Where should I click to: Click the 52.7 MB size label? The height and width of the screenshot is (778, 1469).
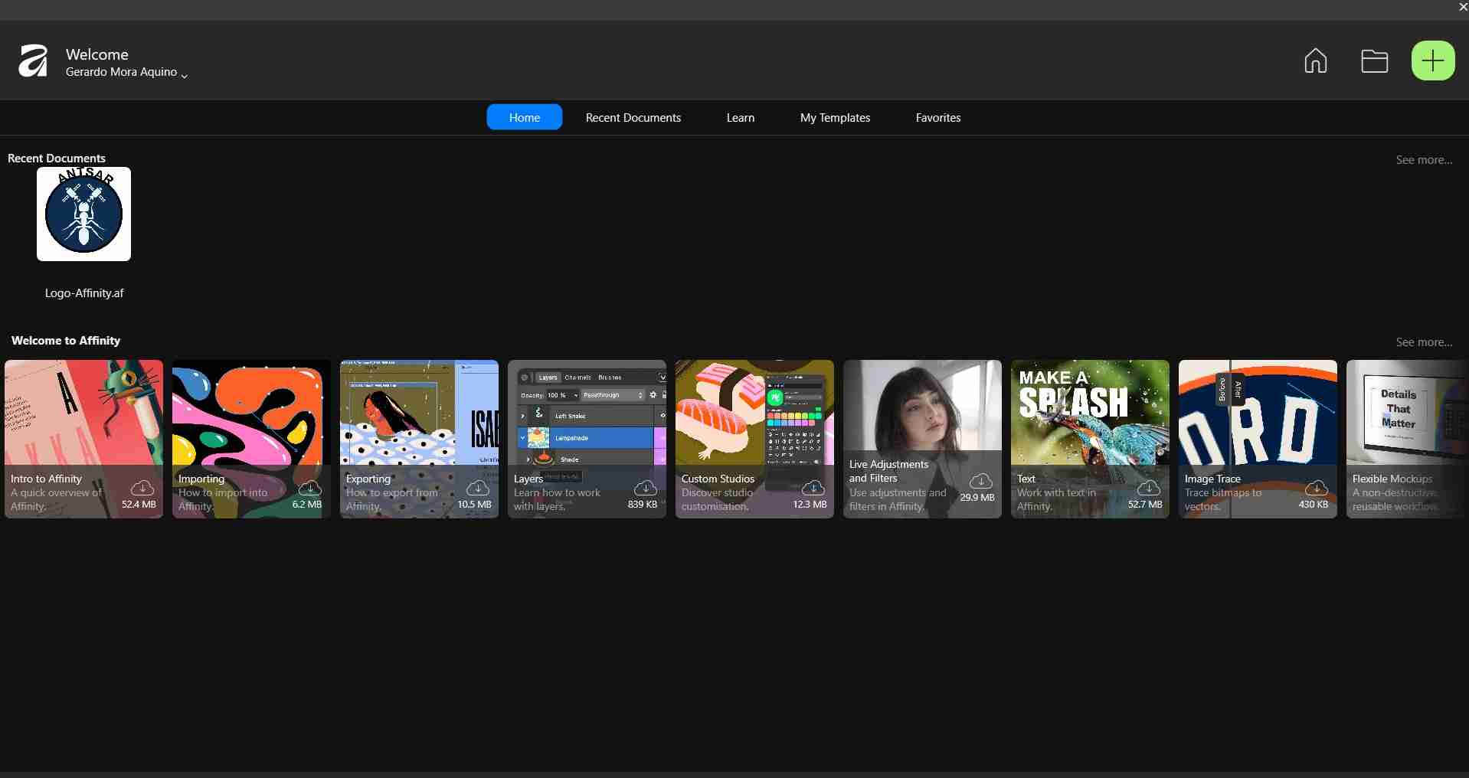click(x=1146, y=504)
